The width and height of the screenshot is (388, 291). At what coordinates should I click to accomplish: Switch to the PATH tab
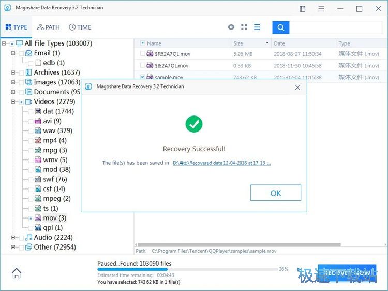point(48,27)
